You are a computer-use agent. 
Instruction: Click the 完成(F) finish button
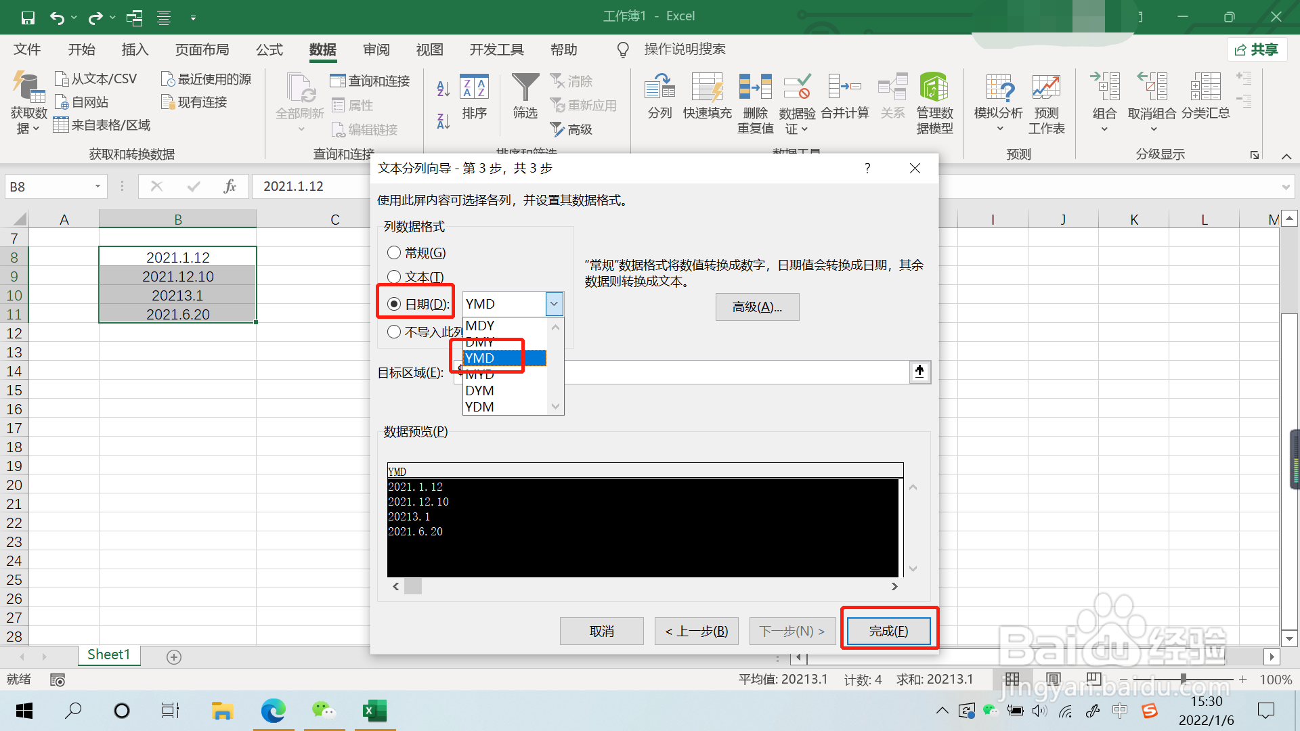pos(888,631)
